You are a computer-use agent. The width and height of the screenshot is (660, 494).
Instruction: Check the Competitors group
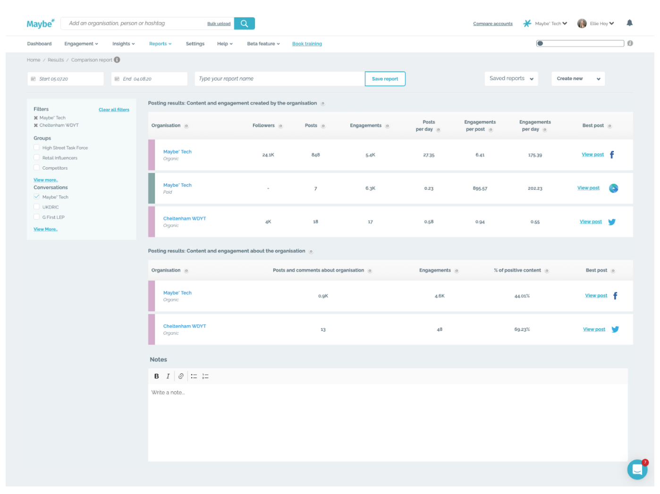pyautogui.click(x=36, y=167)
